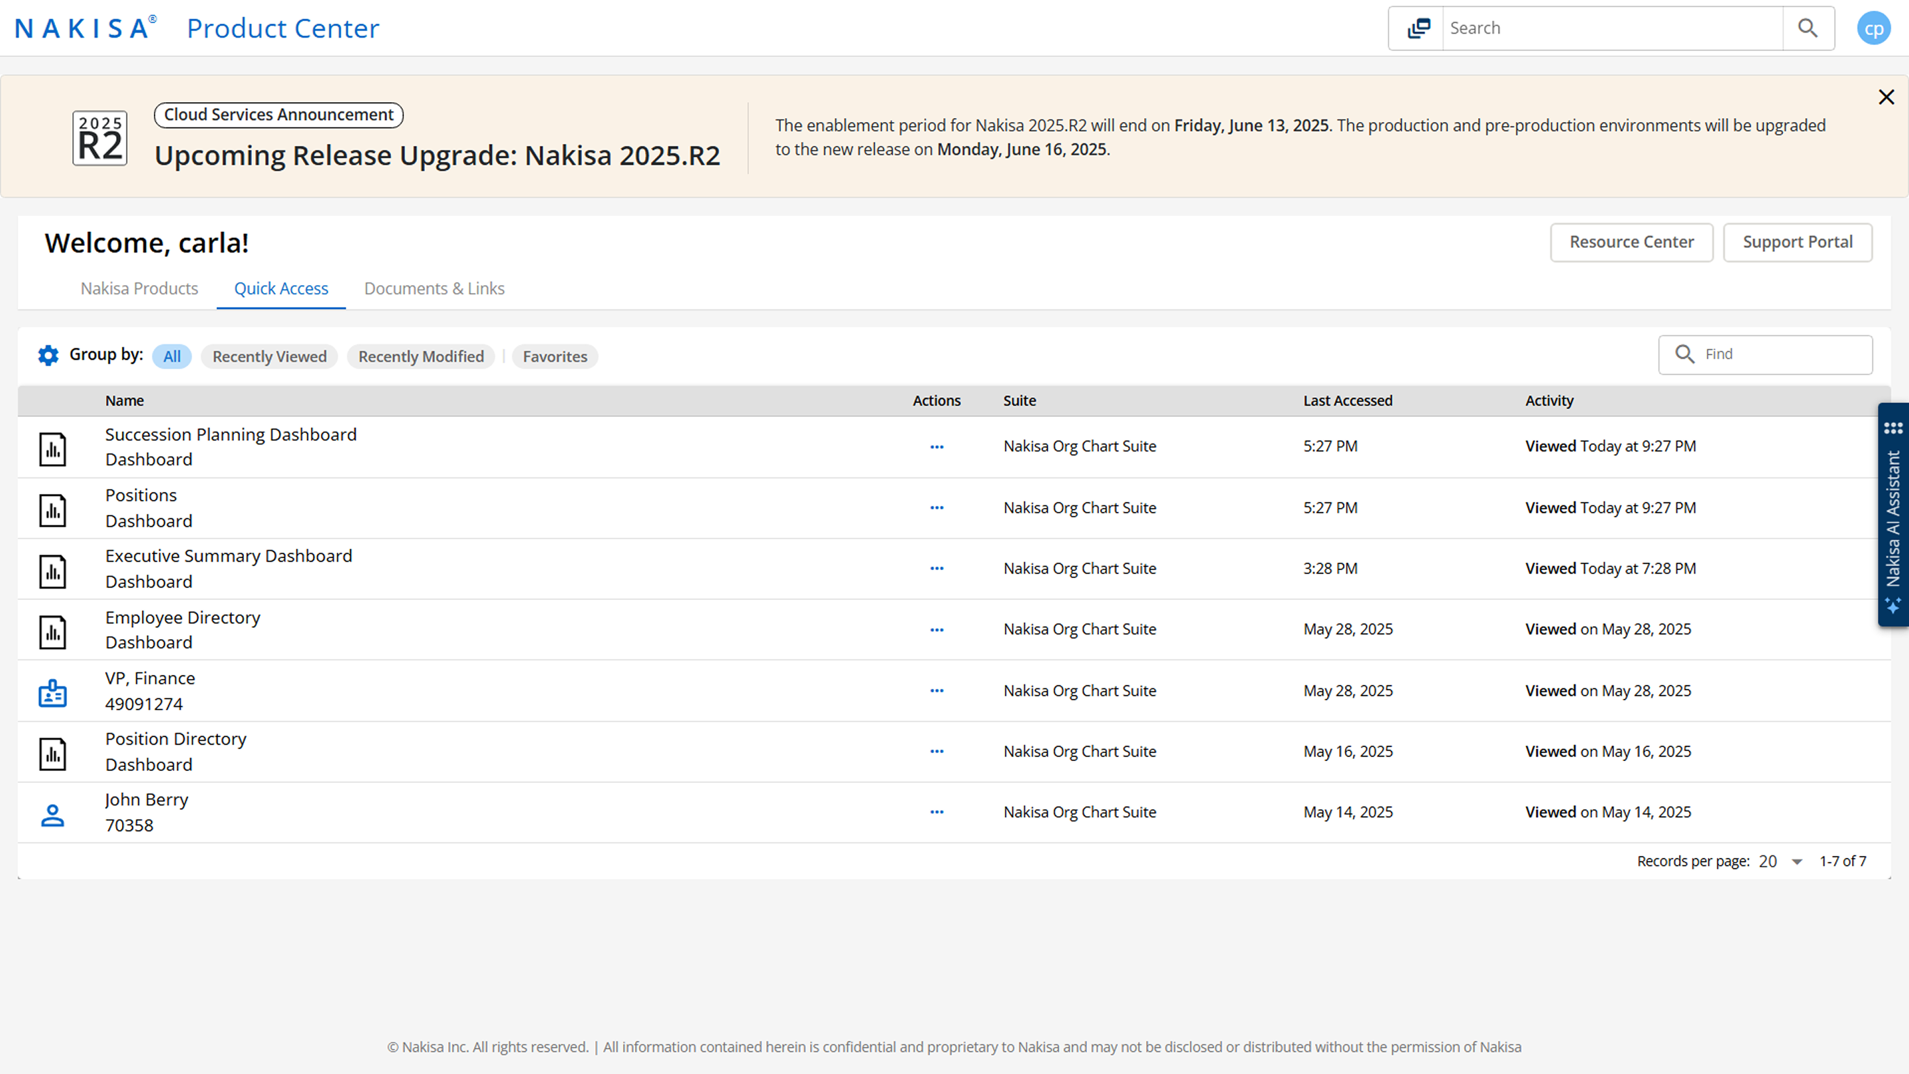The image size is (1909, 1074).
Task: Open actions menu for Executive Summary Dashboard
Action: (x=937, y=569)
